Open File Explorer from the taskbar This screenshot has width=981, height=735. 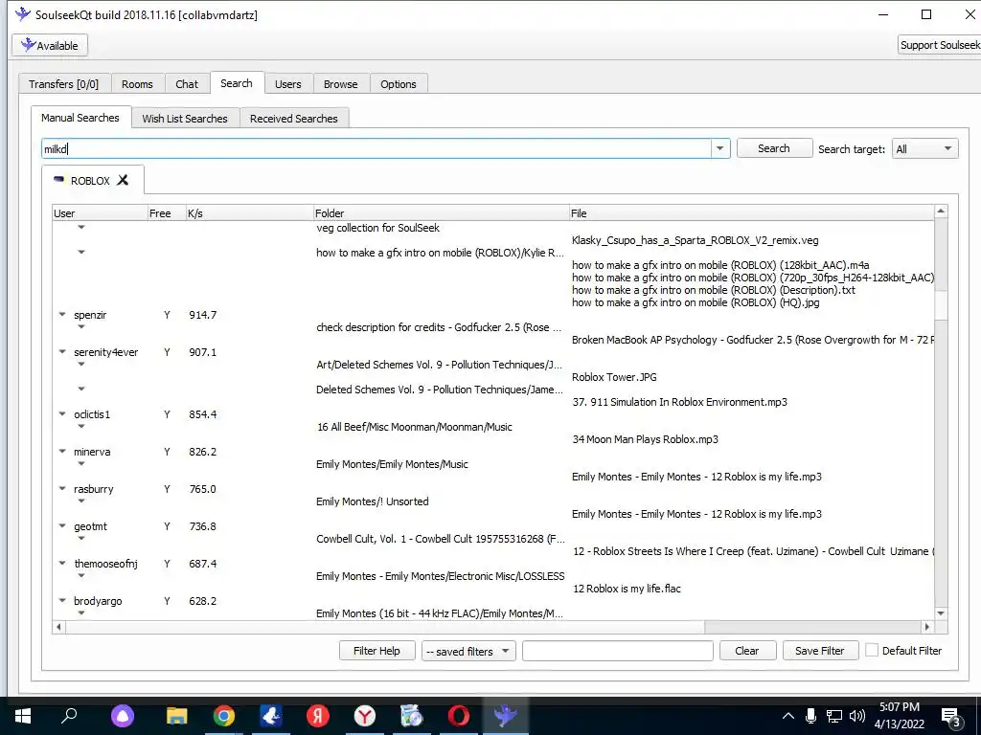click(176, 716)
